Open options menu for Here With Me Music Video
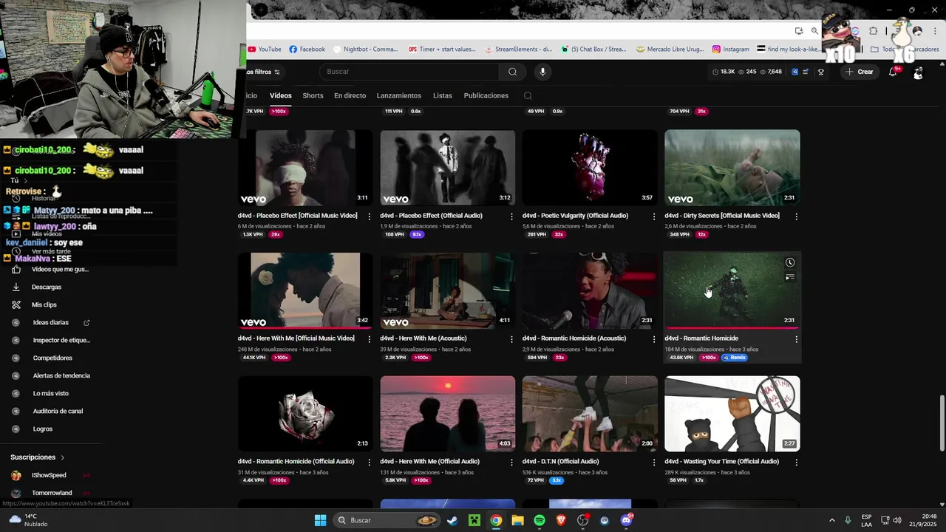The width and height of the screenshot is (946, 532). click(370, 339)
